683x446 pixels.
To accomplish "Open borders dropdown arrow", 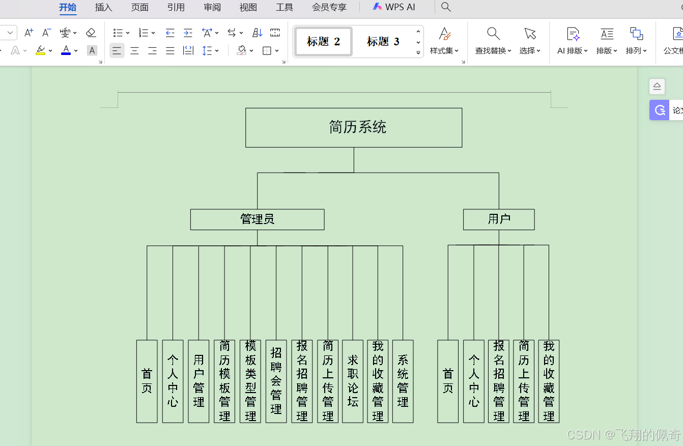I will click(277, 51).
